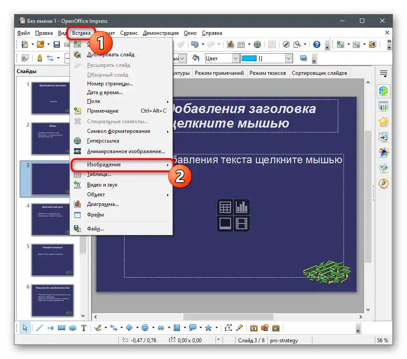Select the Callouts speech bubble tool
Viewport: 407px width, 359px height.
(x=193, y=328)
